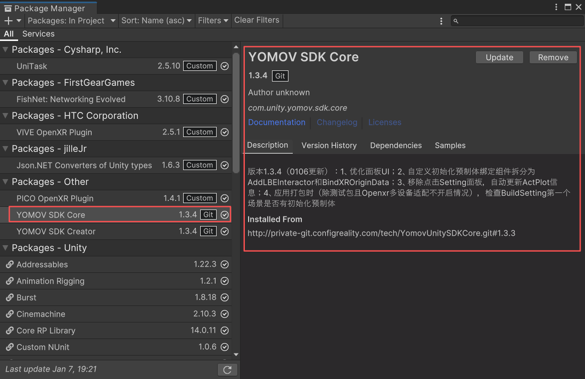
Task: Collapse the Packages - HTC Corporation group
Action: [5, 116]
